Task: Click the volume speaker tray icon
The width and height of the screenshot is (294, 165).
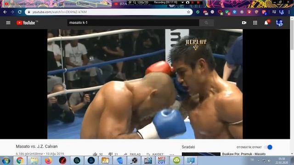Action: (269, 161)
